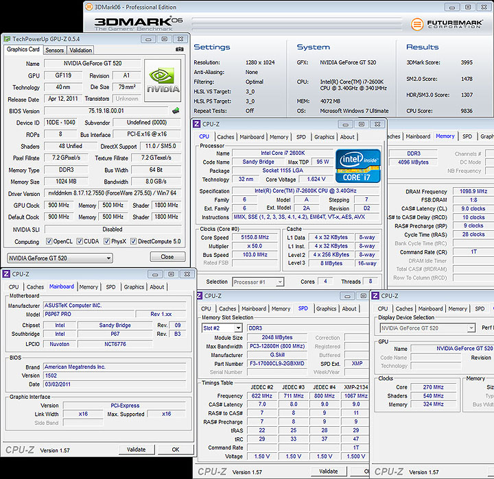Switch to the Sensors tab in GPU-Z
The width and height of the screenshot is (494, 479).
[x=55, y=50]
